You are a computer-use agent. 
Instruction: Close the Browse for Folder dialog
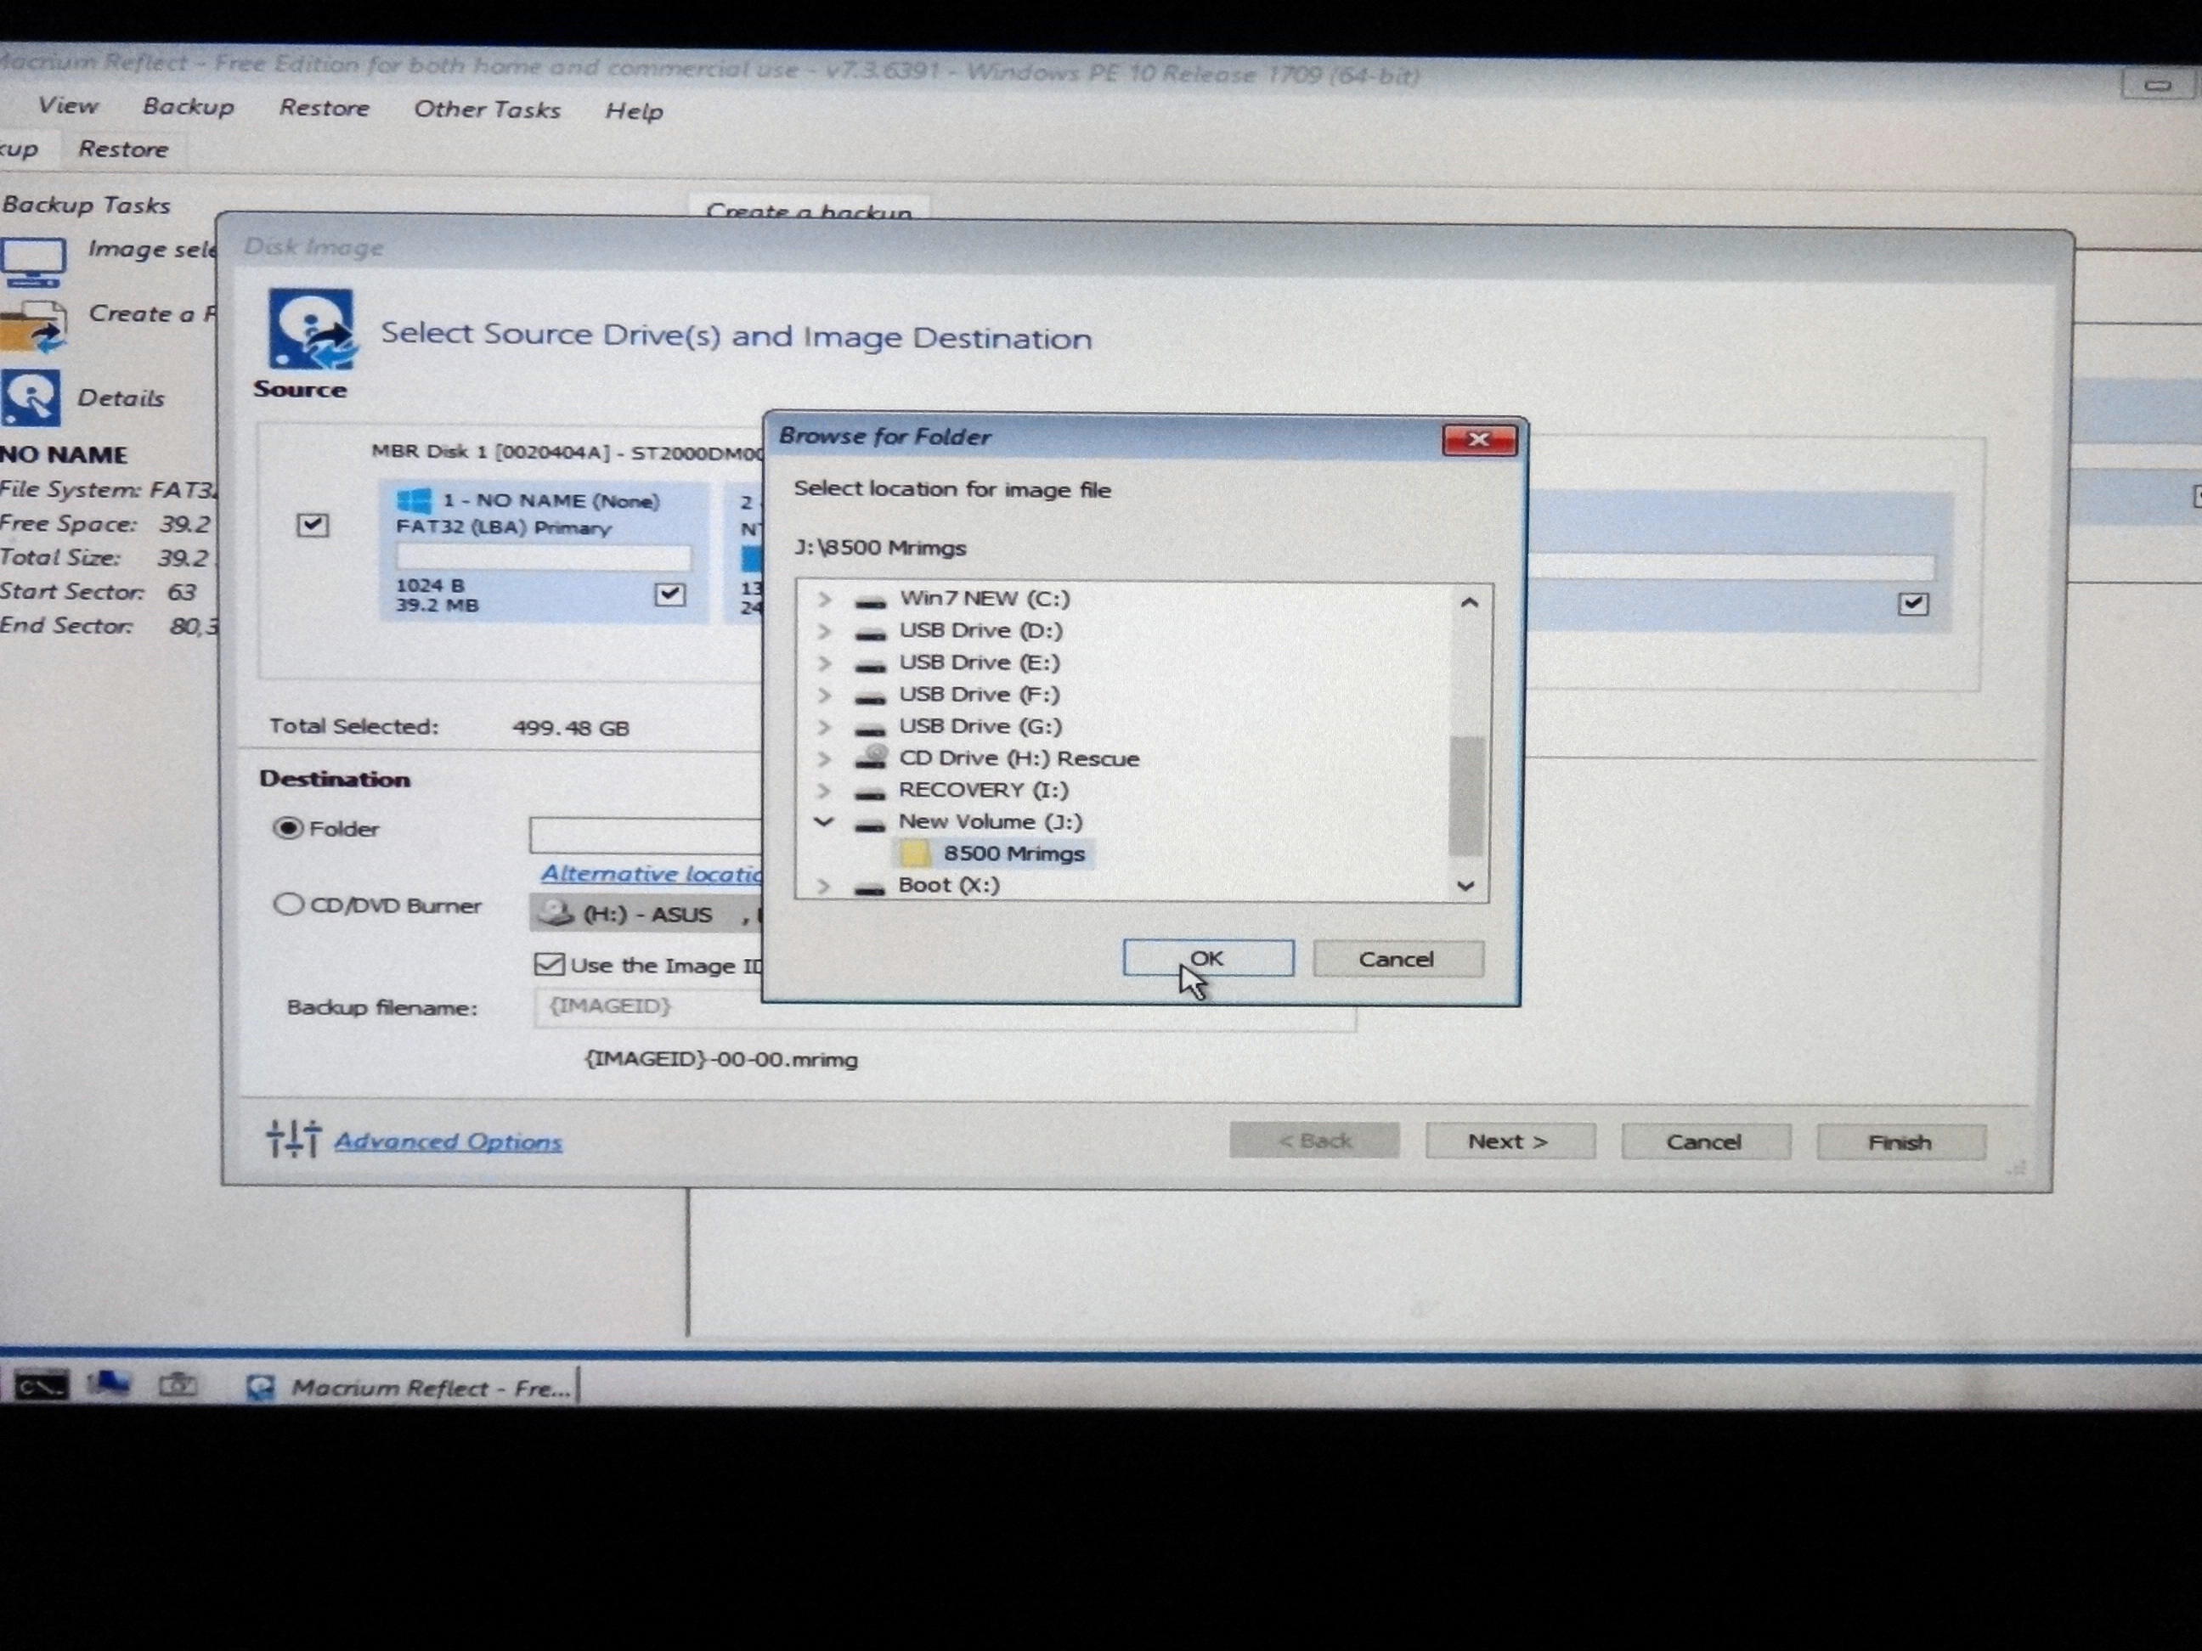(x=1479, y=440)
